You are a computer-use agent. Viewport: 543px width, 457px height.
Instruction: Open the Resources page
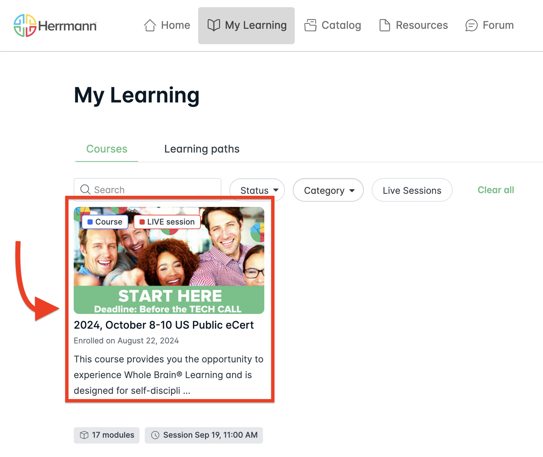413,25
